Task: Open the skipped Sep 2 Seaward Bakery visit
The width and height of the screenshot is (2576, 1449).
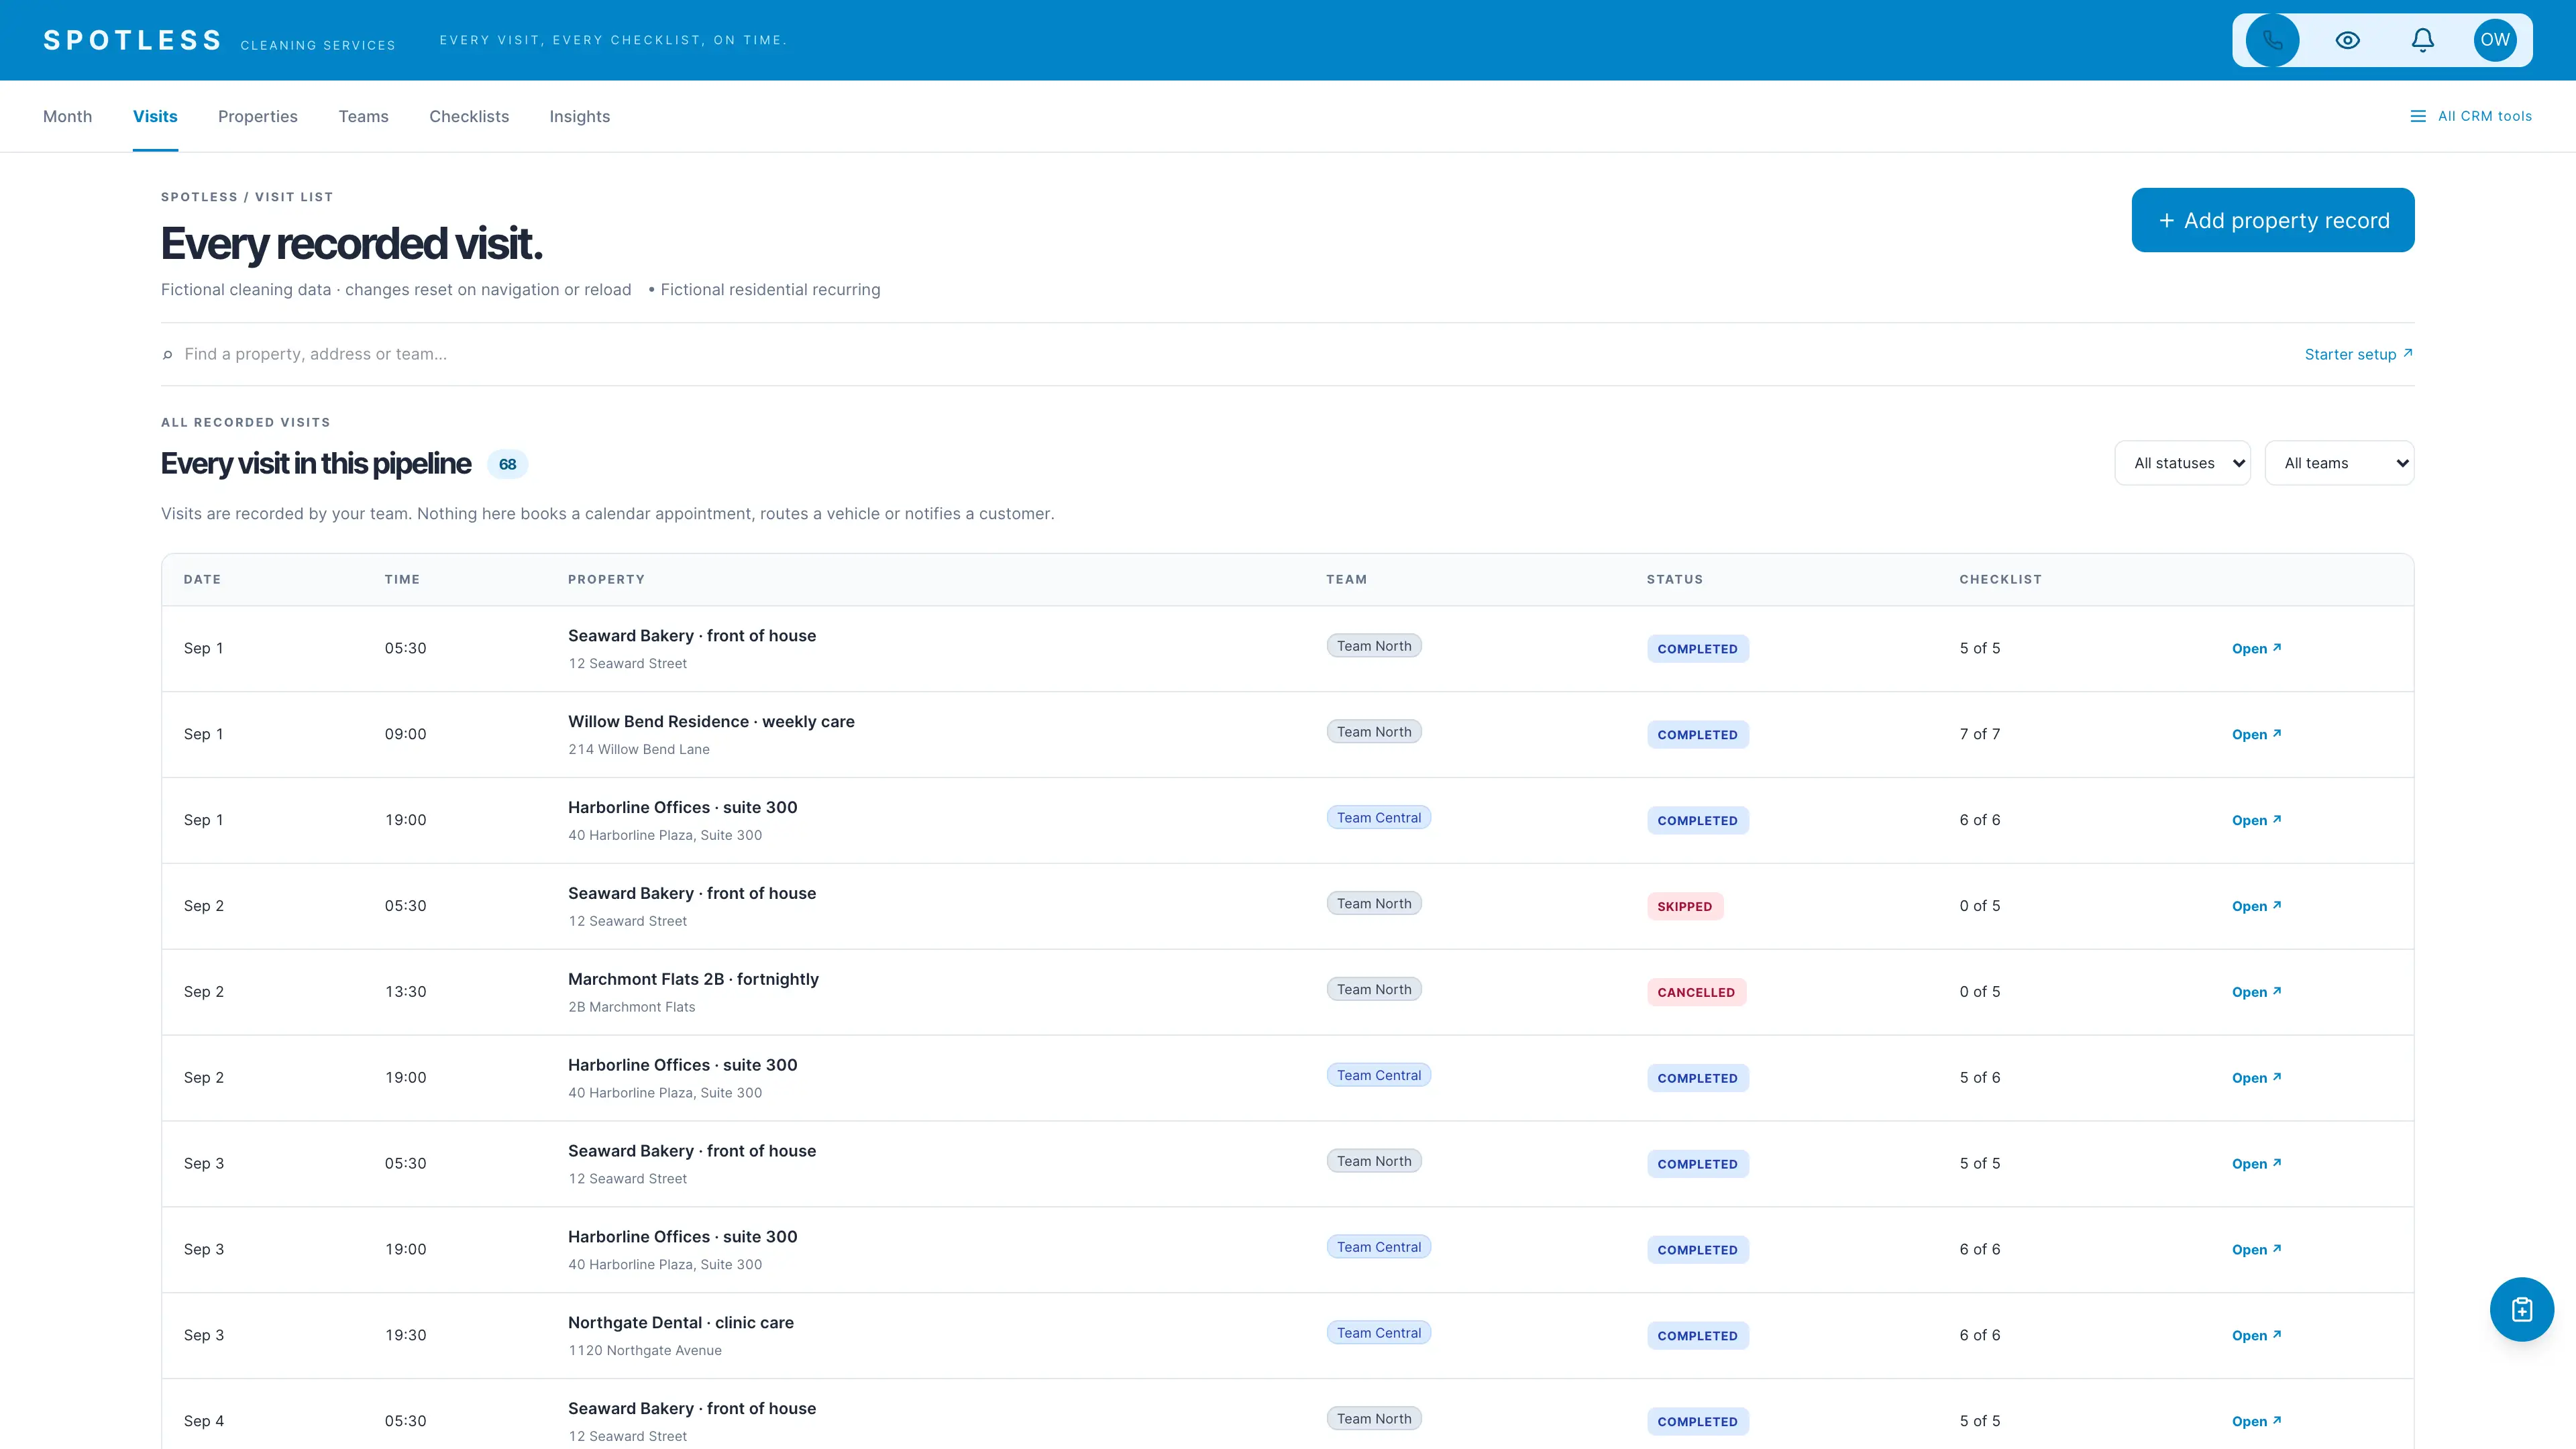Action: pos(2256,906)
